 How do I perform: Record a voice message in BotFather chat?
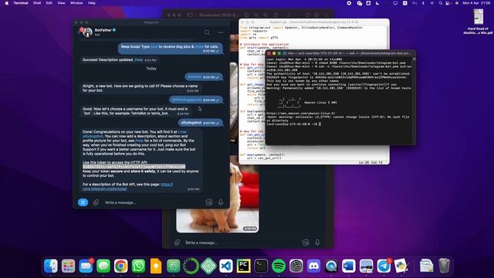(221, 202)
